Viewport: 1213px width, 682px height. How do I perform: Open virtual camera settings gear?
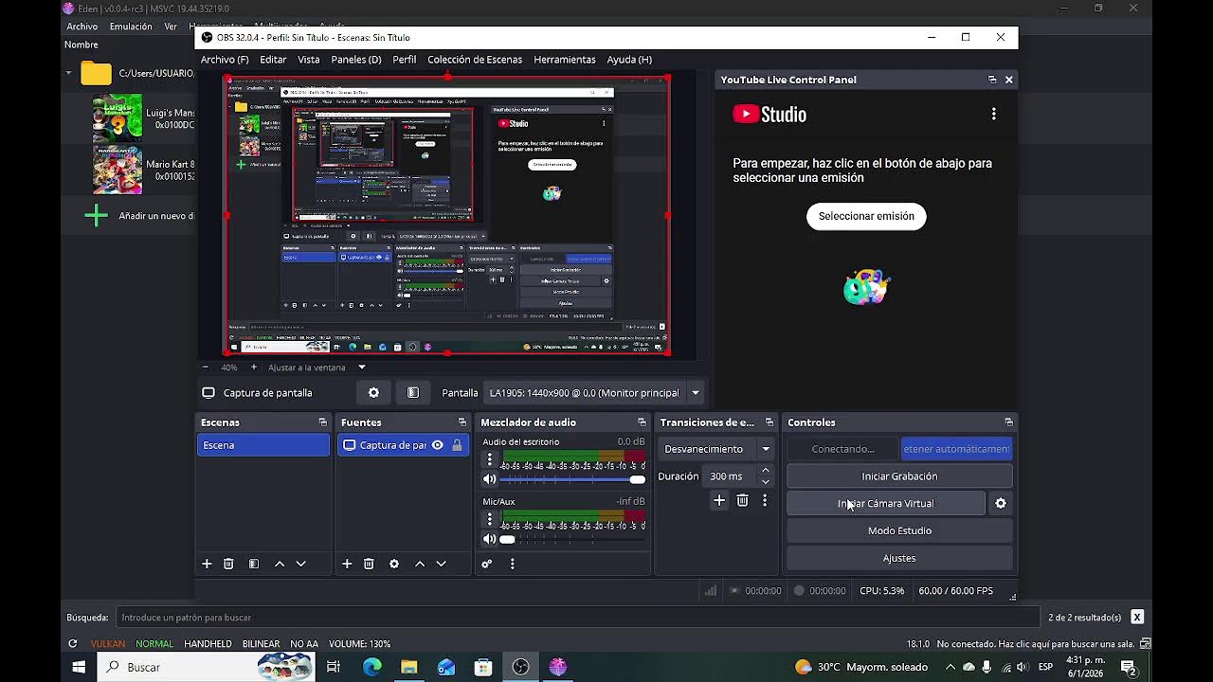click(x=1001, y=504)
